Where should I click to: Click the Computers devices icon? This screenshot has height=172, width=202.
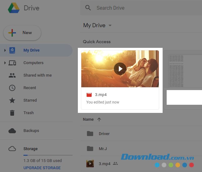pos(12,63)
